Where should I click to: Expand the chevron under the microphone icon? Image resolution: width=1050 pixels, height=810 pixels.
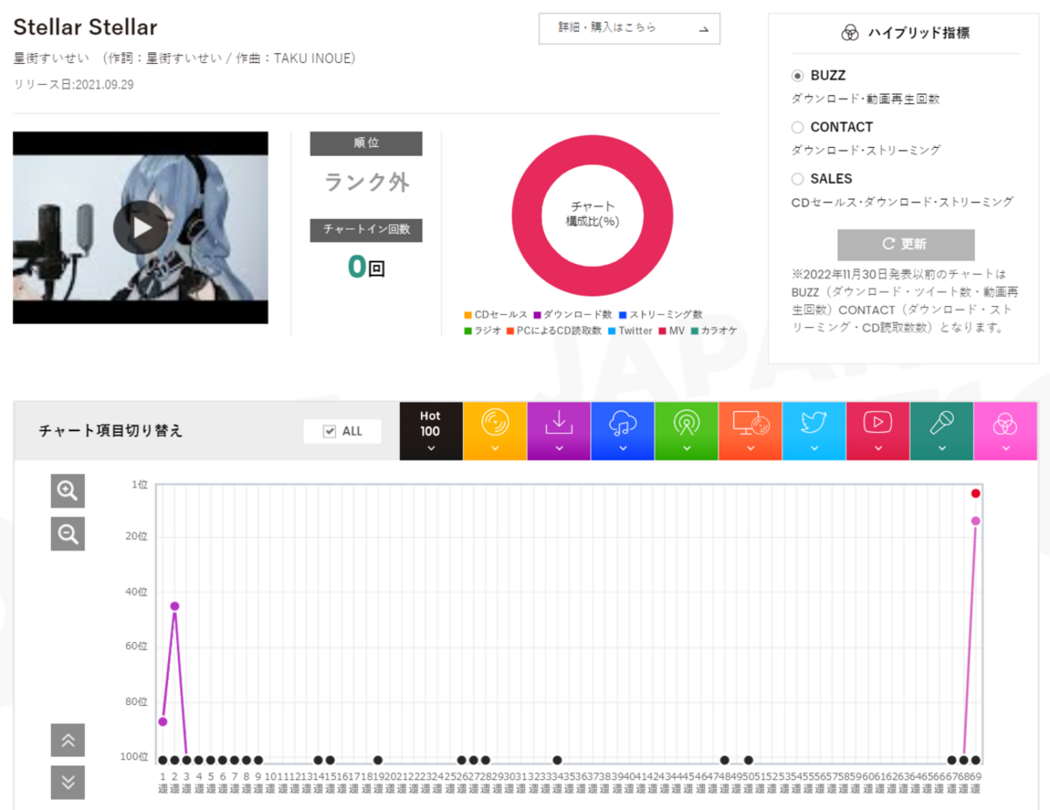[x=942, y=448]
